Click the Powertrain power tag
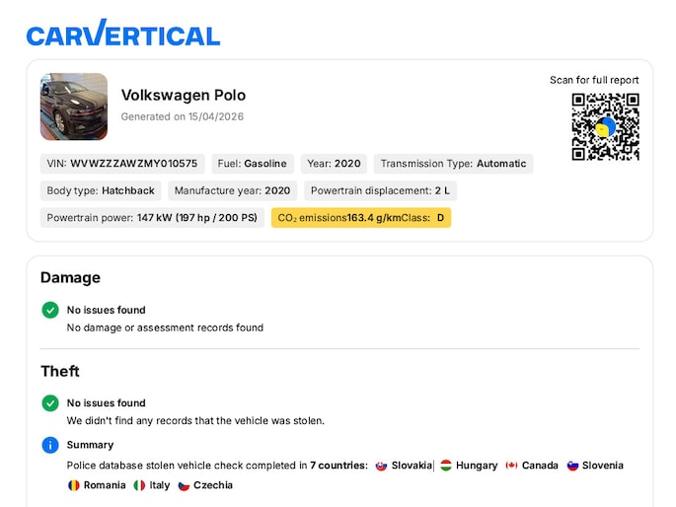Viewport: 676px width, 507px height. click(152, 218)
